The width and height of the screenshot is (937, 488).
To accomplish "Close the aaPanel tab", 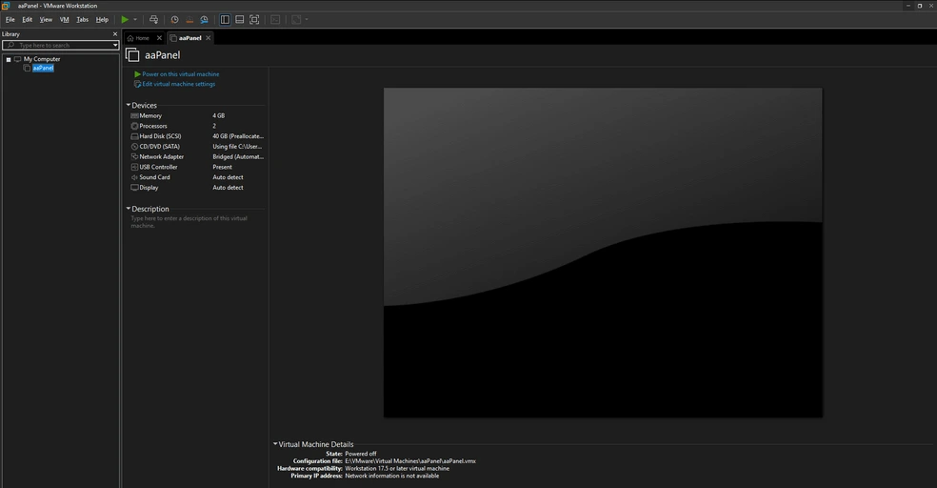I will click(208, 38).
